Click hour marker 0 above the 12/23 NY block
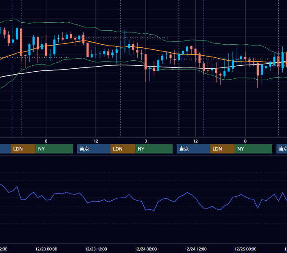The image size is (287, 253). (46, 141)
